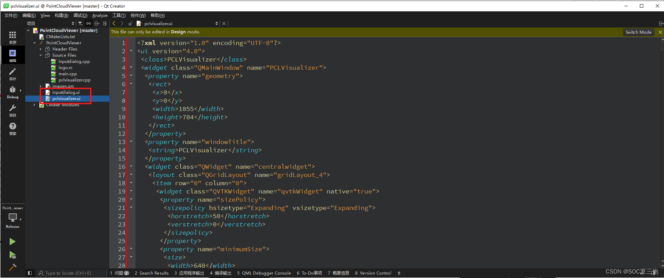This screenshot has height=278, width=664.
Task: Open the View menu
Action: click(x=45, y=15)
